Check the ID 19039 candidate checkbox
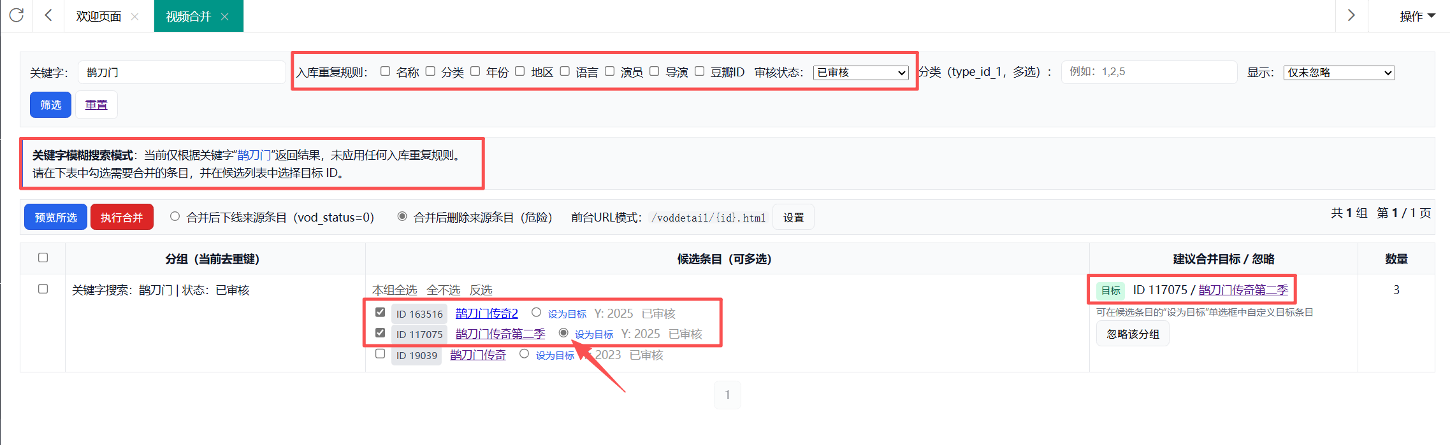The image size is (1450, 445). click(381, 354)
